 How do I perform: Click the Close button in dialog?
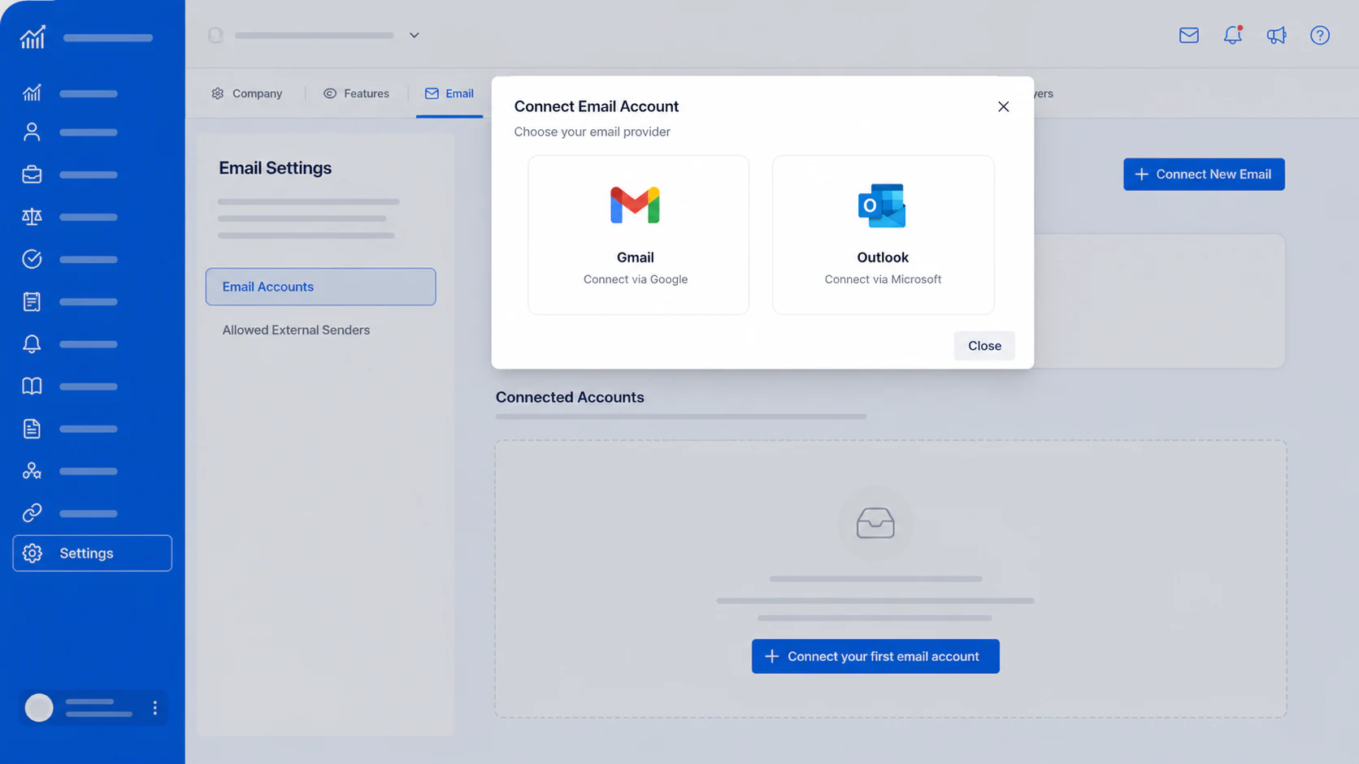(984, 346)
